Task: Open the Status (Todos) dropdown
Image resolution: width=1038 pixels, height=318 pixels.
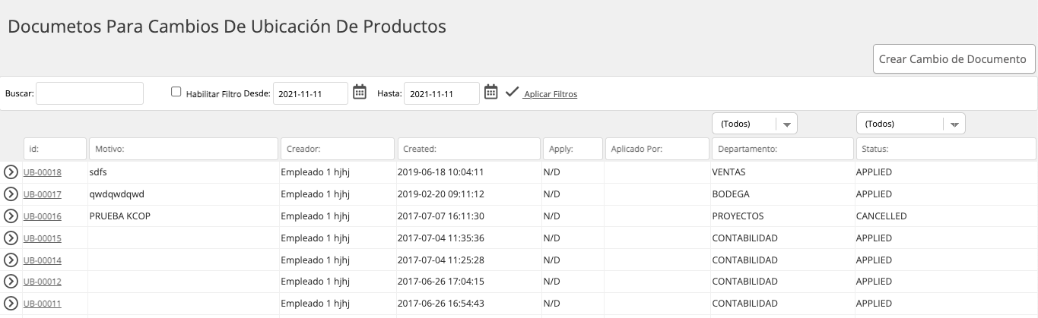Action: 910,124
